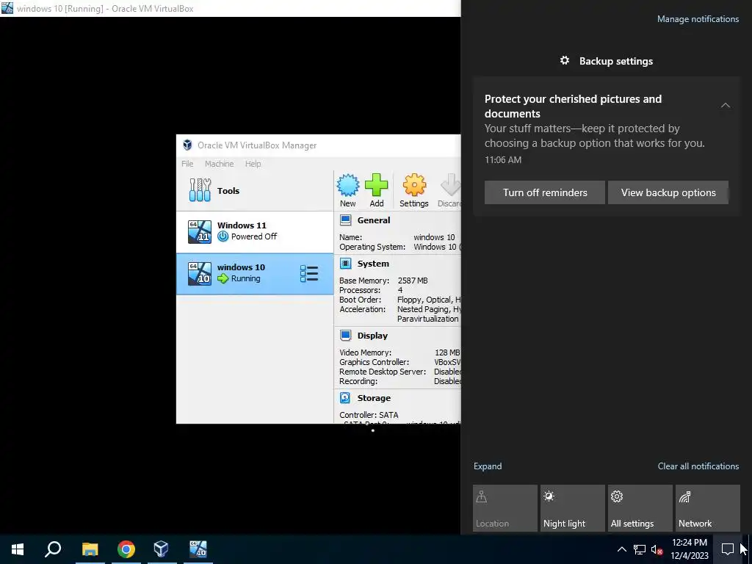Screen dimensions: 752x564
Task: Click the VirtualBox cube icon in the taskbar
Action: click(x=161, y=549)
